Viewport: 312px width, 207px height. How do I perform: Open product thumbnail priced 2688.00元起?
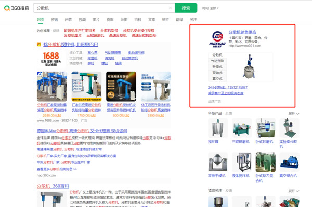52,87
